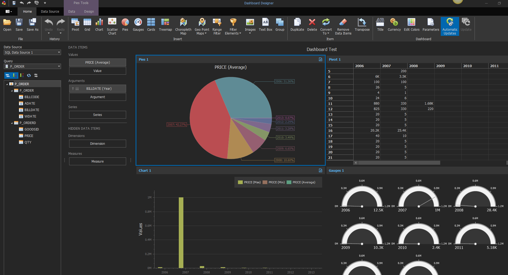
Task: Switch to the Data Source tab
Action: click(x=50, y=12)
